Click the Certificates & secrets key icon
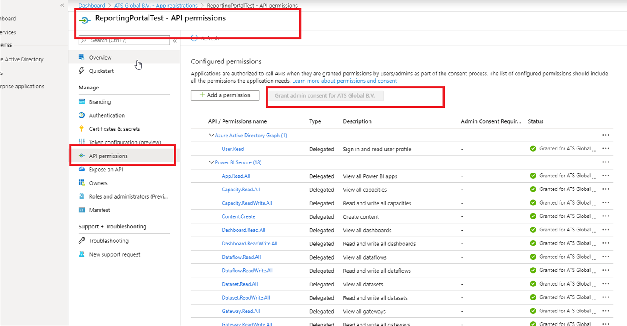The height and width of the screenshot is (326, 627). click(82, 129)
